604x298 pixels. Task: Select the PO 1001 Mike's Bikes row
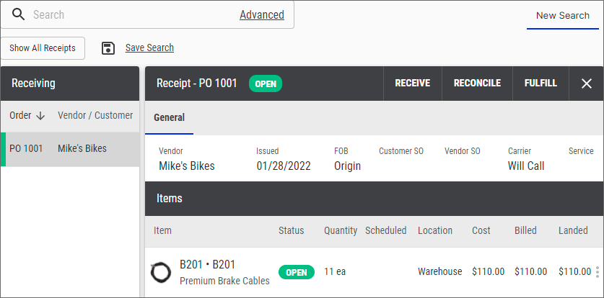69,149
